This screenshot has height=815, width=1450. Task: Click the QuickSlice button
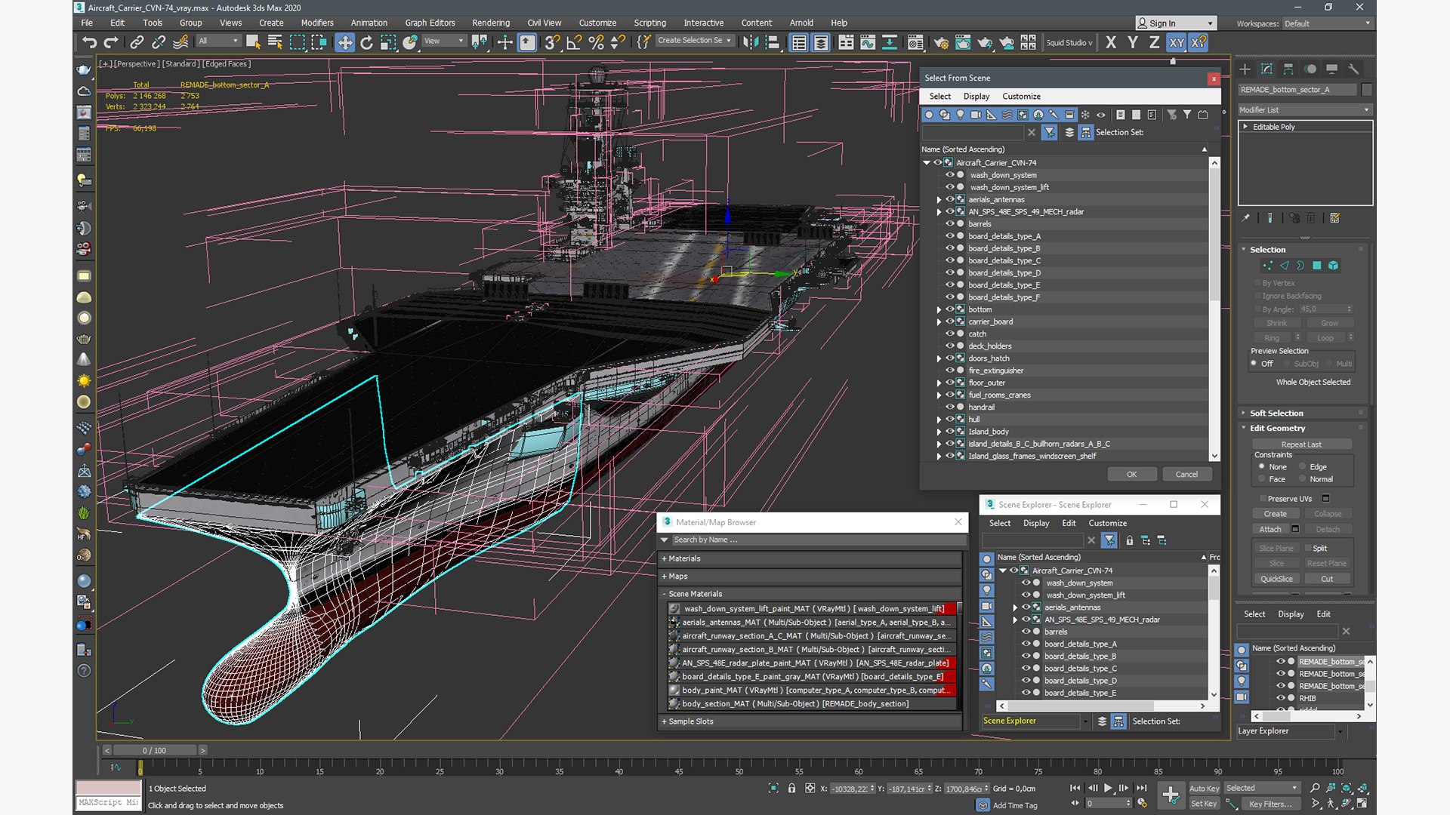click(1276, 580)
